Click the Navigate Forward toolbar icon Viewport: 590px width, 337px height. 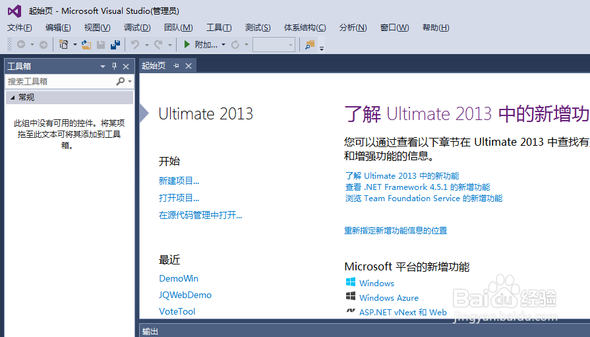tap(44, 44)
